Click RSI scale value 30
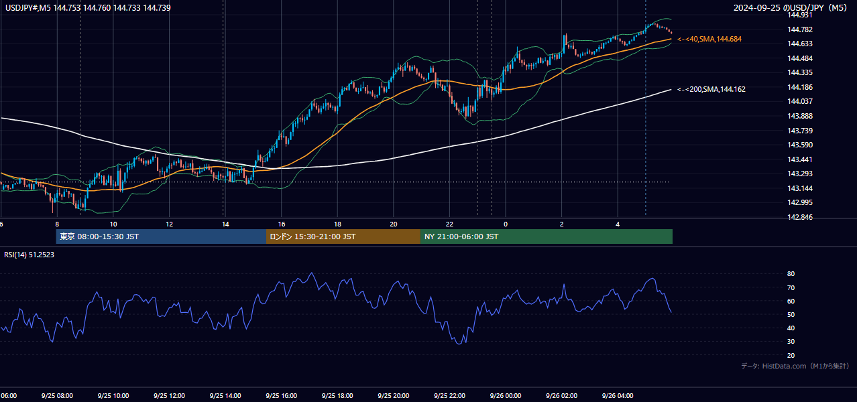Image resolution: width=857 pixels, height=402 pixels. click(791, 342)
